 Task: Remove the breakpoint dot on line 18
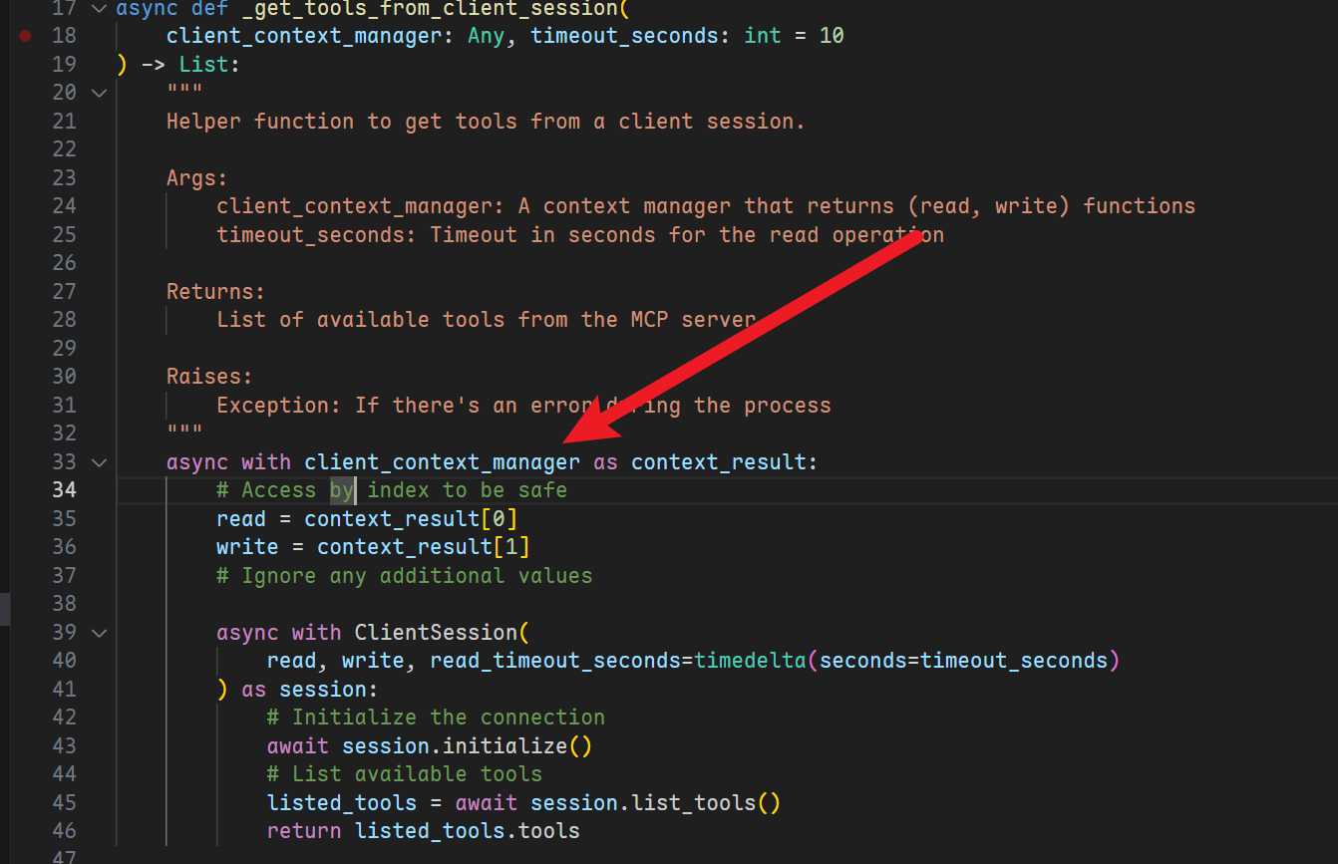point(25,36)
